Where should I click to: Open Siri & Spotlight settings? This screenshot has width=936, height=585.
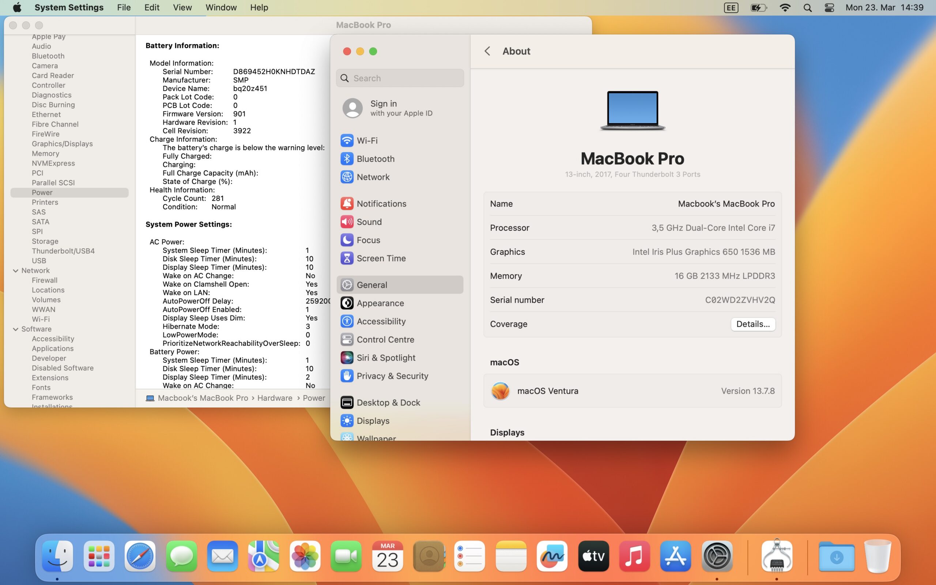coord(385,358)
